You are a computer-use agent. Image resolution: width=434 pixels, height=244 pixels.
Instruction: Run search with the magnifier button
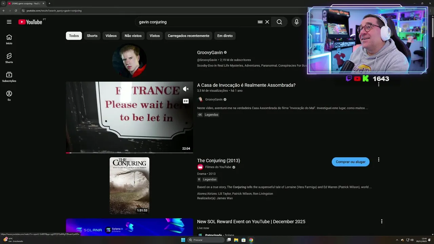[x=279, y=22]
